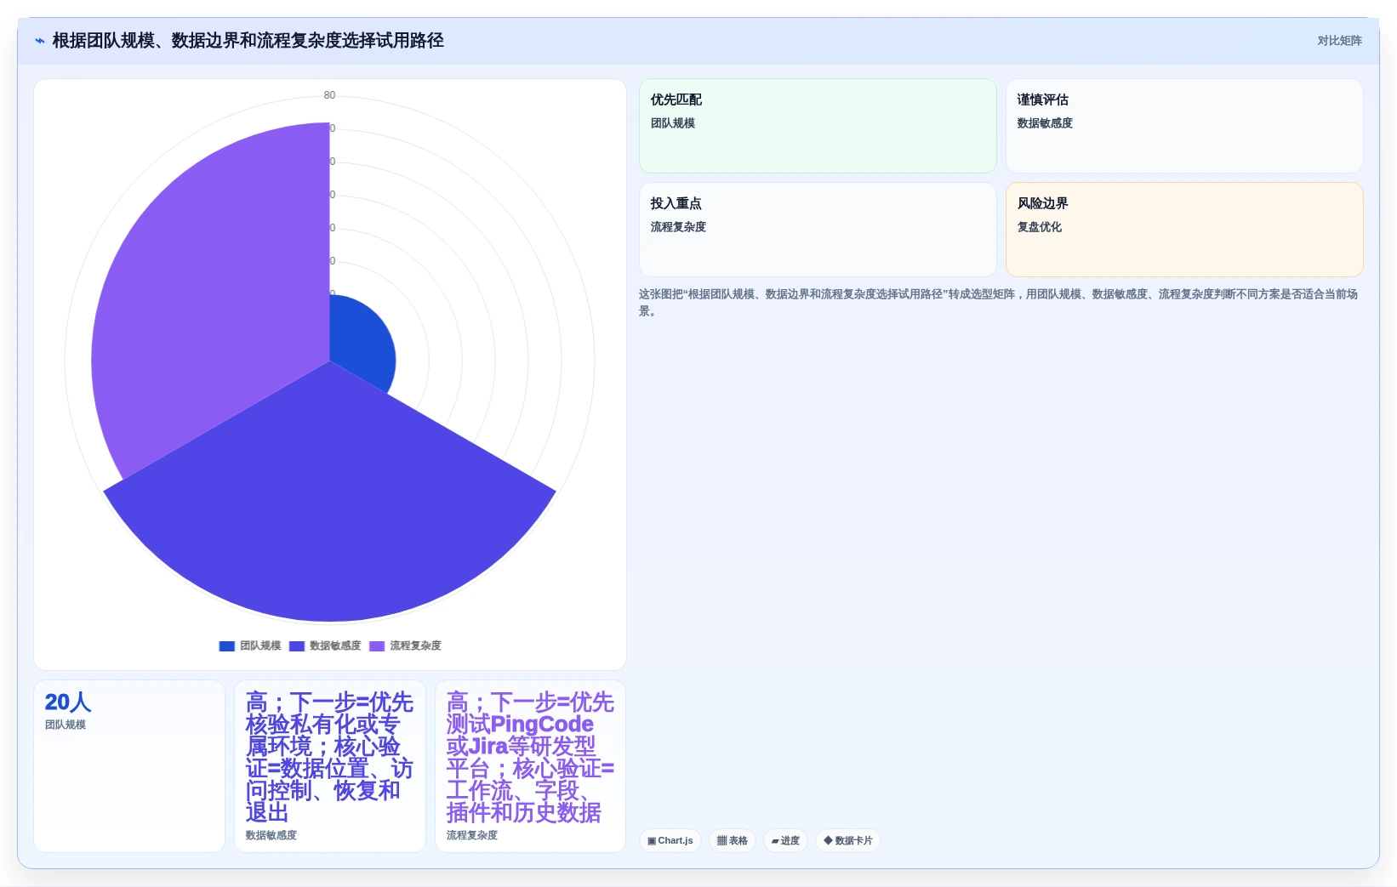This screenshot has height=887, width=1397.
Task: Select the 优先匹配 card
Action: coord(818,126)
